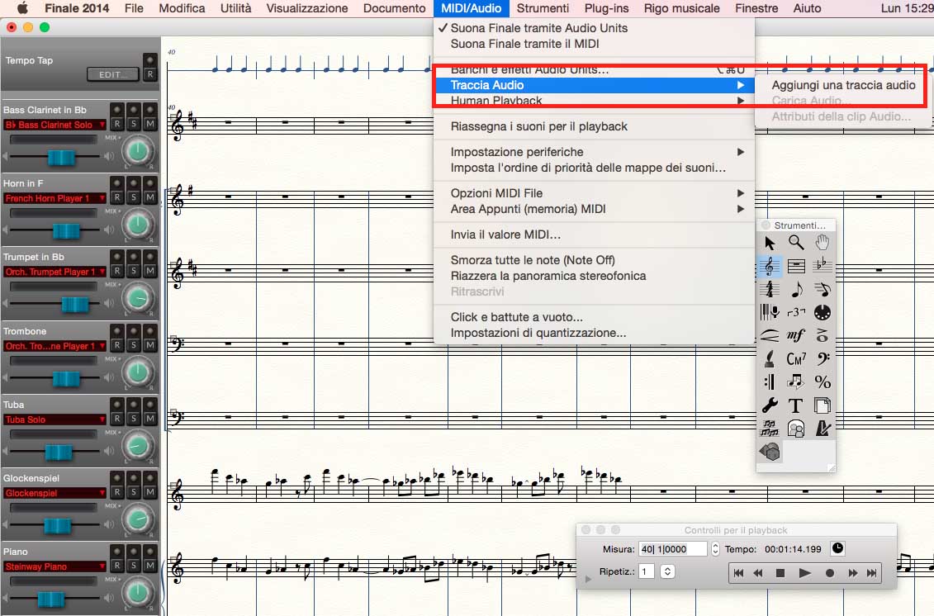Pick the Hand Grabber tool
The image size is (934, 616).
pyautogui.click(x=822, y=243)
